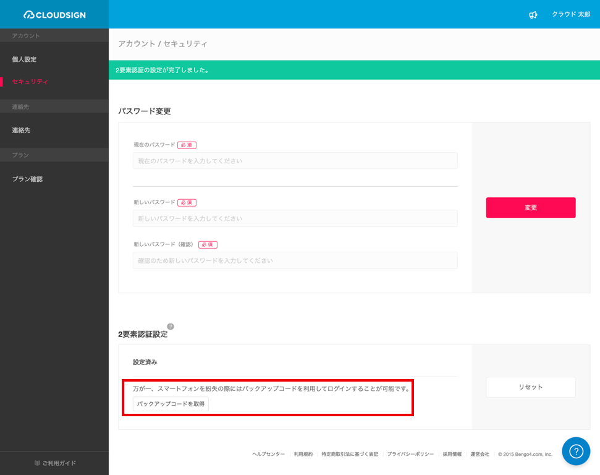
Task: Click the 新しいパスワード input field
Action: [x=295, y=218]
